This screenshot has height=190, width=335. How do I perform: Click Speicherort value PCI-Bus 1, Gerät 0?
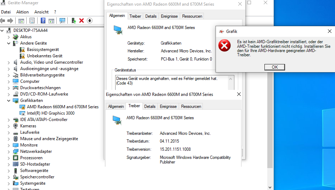click(186, 59)
